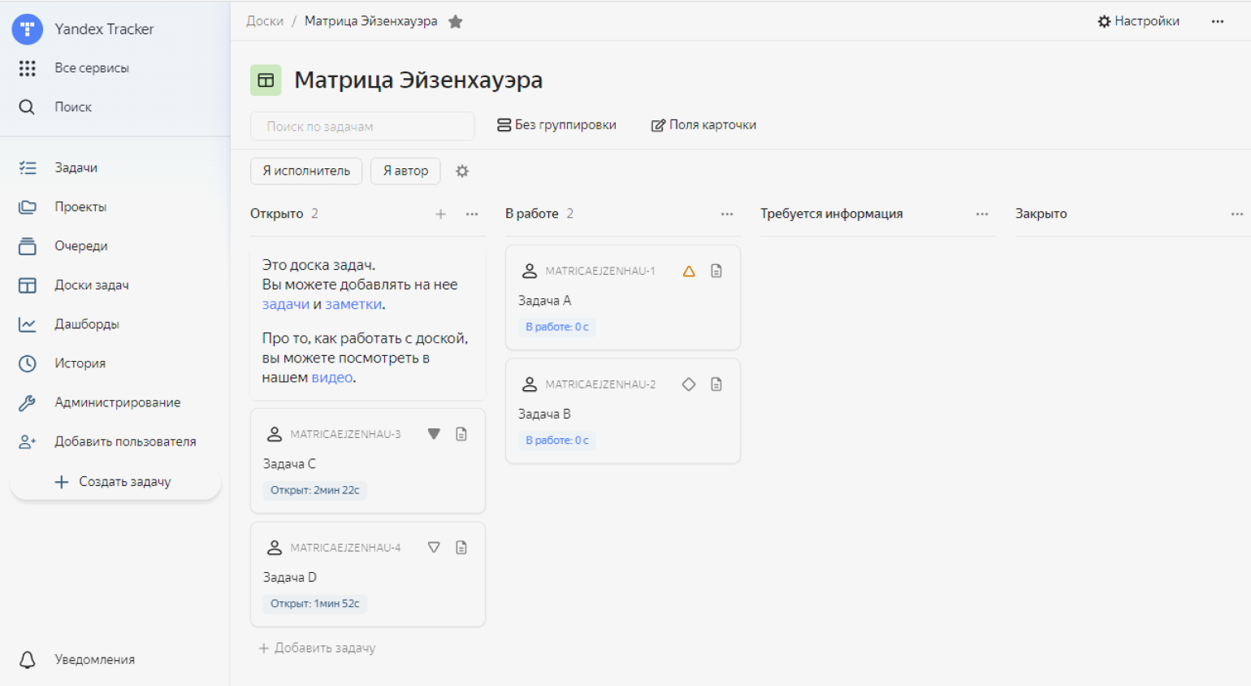Click the assignee icon on Задача D
The width and height of the screenshot is (1251, 686).
[275, 548]
